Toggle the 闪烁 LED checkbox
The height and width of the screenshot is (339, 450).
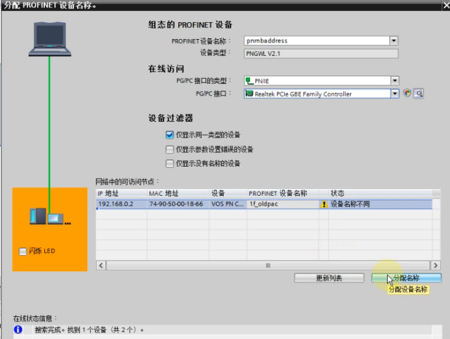(x=23, y=251)
